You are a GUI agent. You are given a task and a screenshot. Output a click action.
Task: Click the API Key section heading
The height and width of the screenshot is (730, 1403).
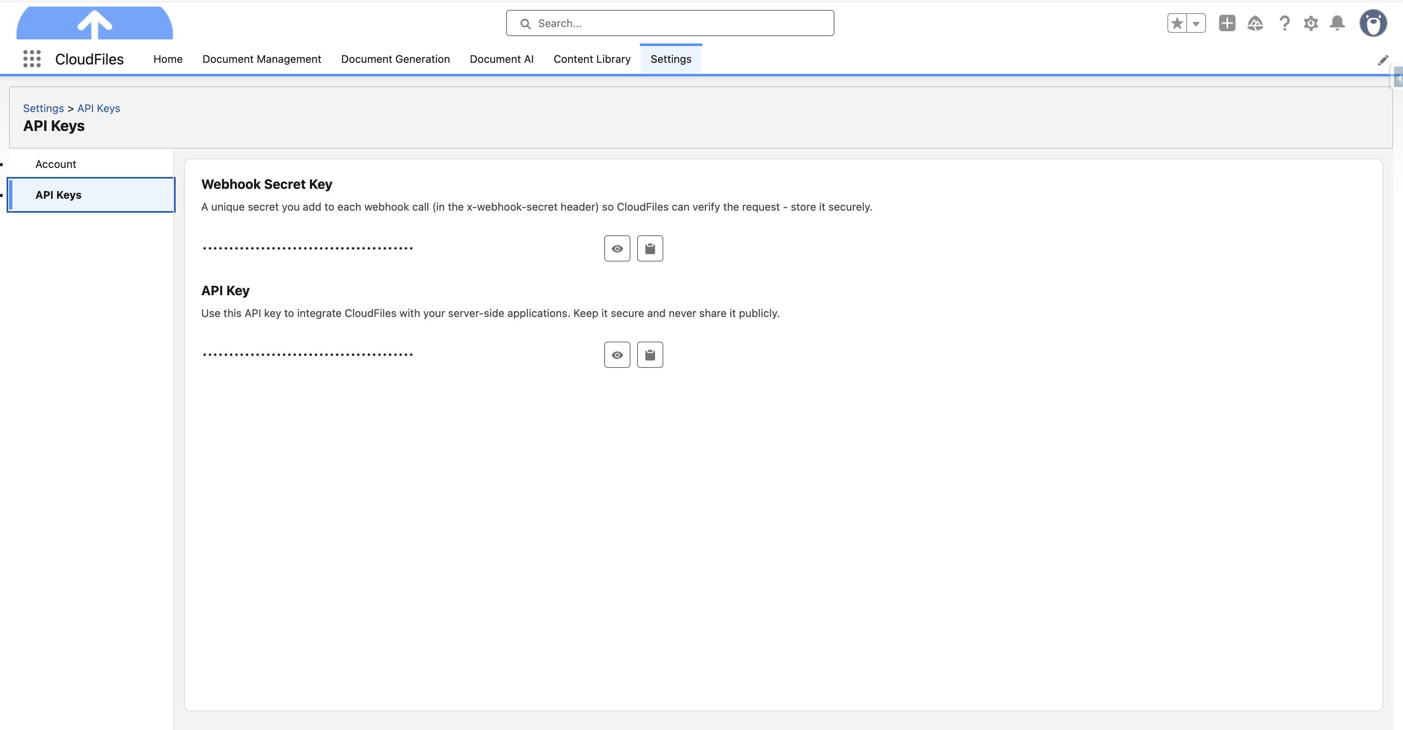225,290
